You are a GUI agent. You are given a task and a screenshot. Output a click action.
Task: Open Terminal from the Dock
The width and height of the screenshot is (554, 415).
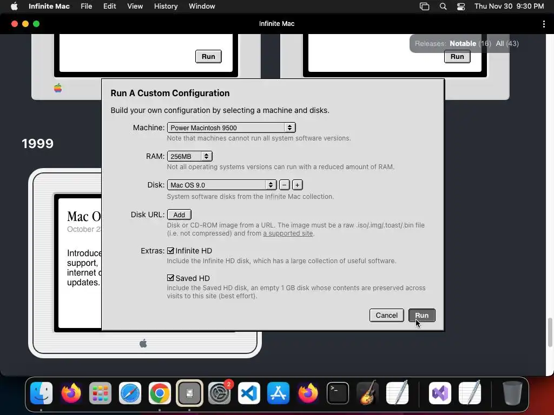point(338,393)
